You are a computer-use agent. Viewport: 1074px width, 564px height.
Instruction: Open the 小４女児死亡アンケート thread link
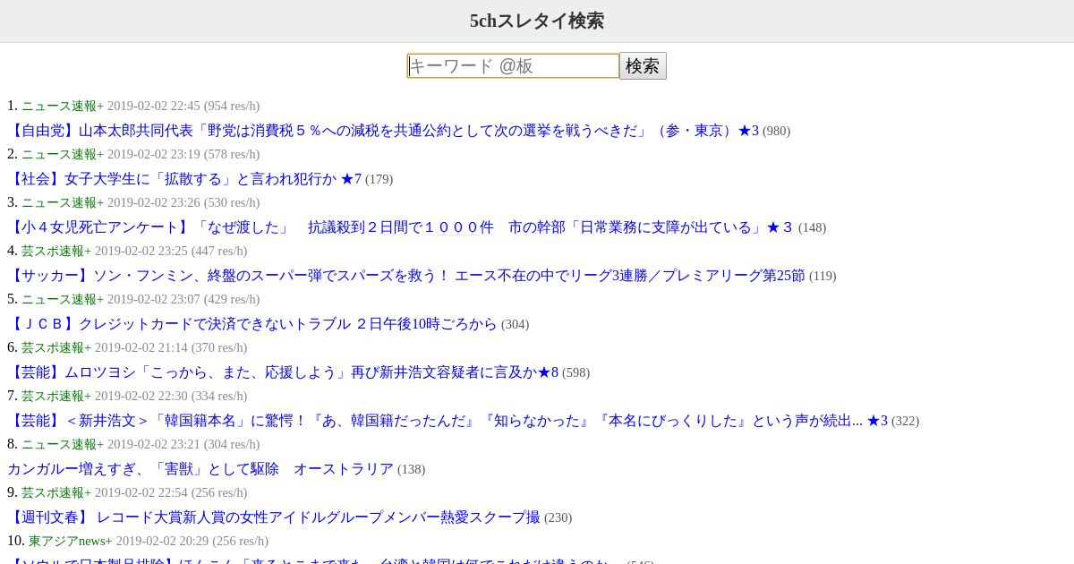(x=401, y=227)
